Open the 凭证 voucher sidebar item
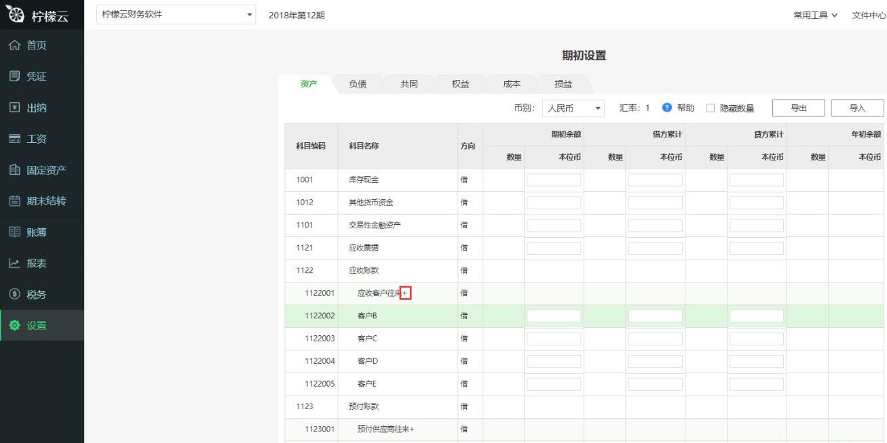The width and height of the screenshot is (887, 443). pos(42,77)
